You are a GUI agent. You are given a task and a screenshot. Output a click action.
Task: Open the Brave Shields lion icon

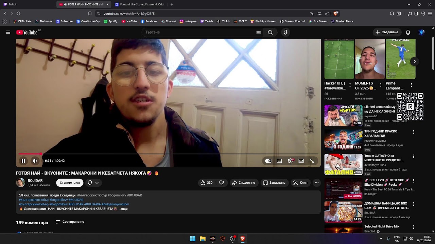[335, 14]
